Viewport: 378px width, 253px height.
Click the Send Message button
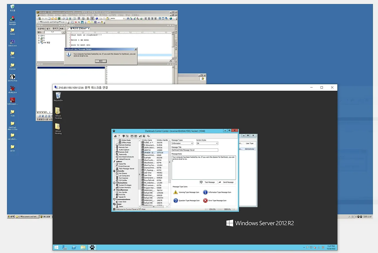[227, 182]
